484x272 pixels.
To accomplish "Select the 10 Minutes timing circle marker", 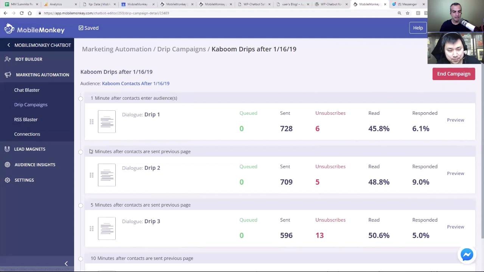I will (x=81, y=259).
